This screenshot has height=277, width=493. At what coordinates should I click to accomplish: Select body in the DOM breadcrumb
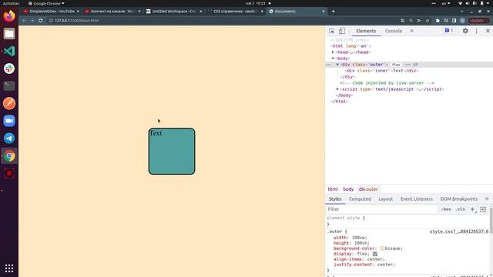pos(348,189)
